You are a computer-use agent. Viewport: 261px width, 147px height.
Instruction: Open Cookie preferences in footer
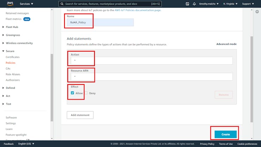(x=247, y=144)
